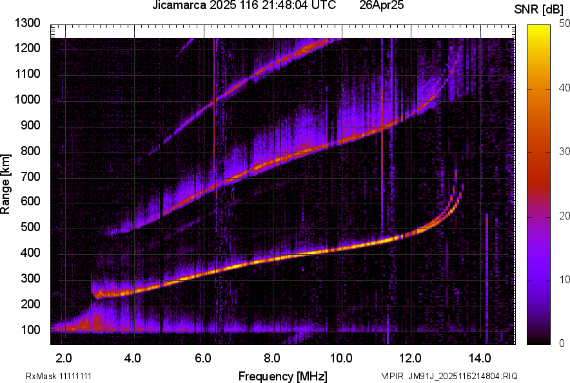The image size is (570, 383).
Task: Click the colorbar tick label '40'
Action: 564,88
